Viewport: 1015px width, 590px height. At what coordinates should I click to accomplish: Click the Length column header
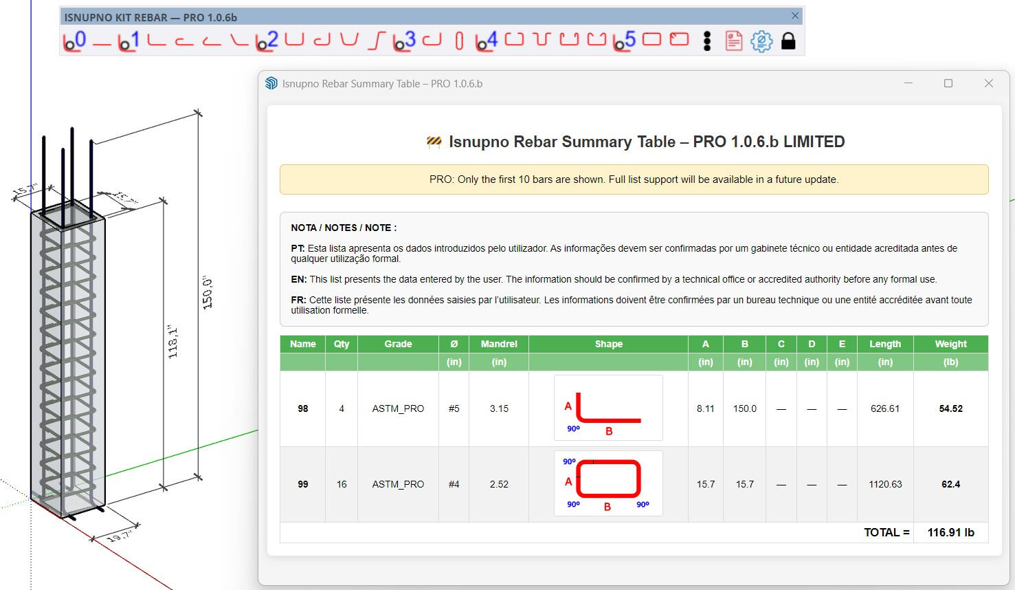tap(885, 344)
